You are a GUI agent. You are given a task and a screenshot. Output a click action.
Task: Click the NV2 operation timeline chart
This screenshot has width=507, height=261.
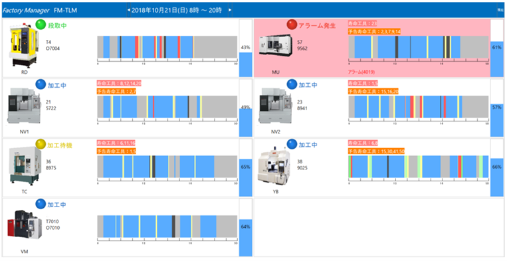[x=419, y=107]
